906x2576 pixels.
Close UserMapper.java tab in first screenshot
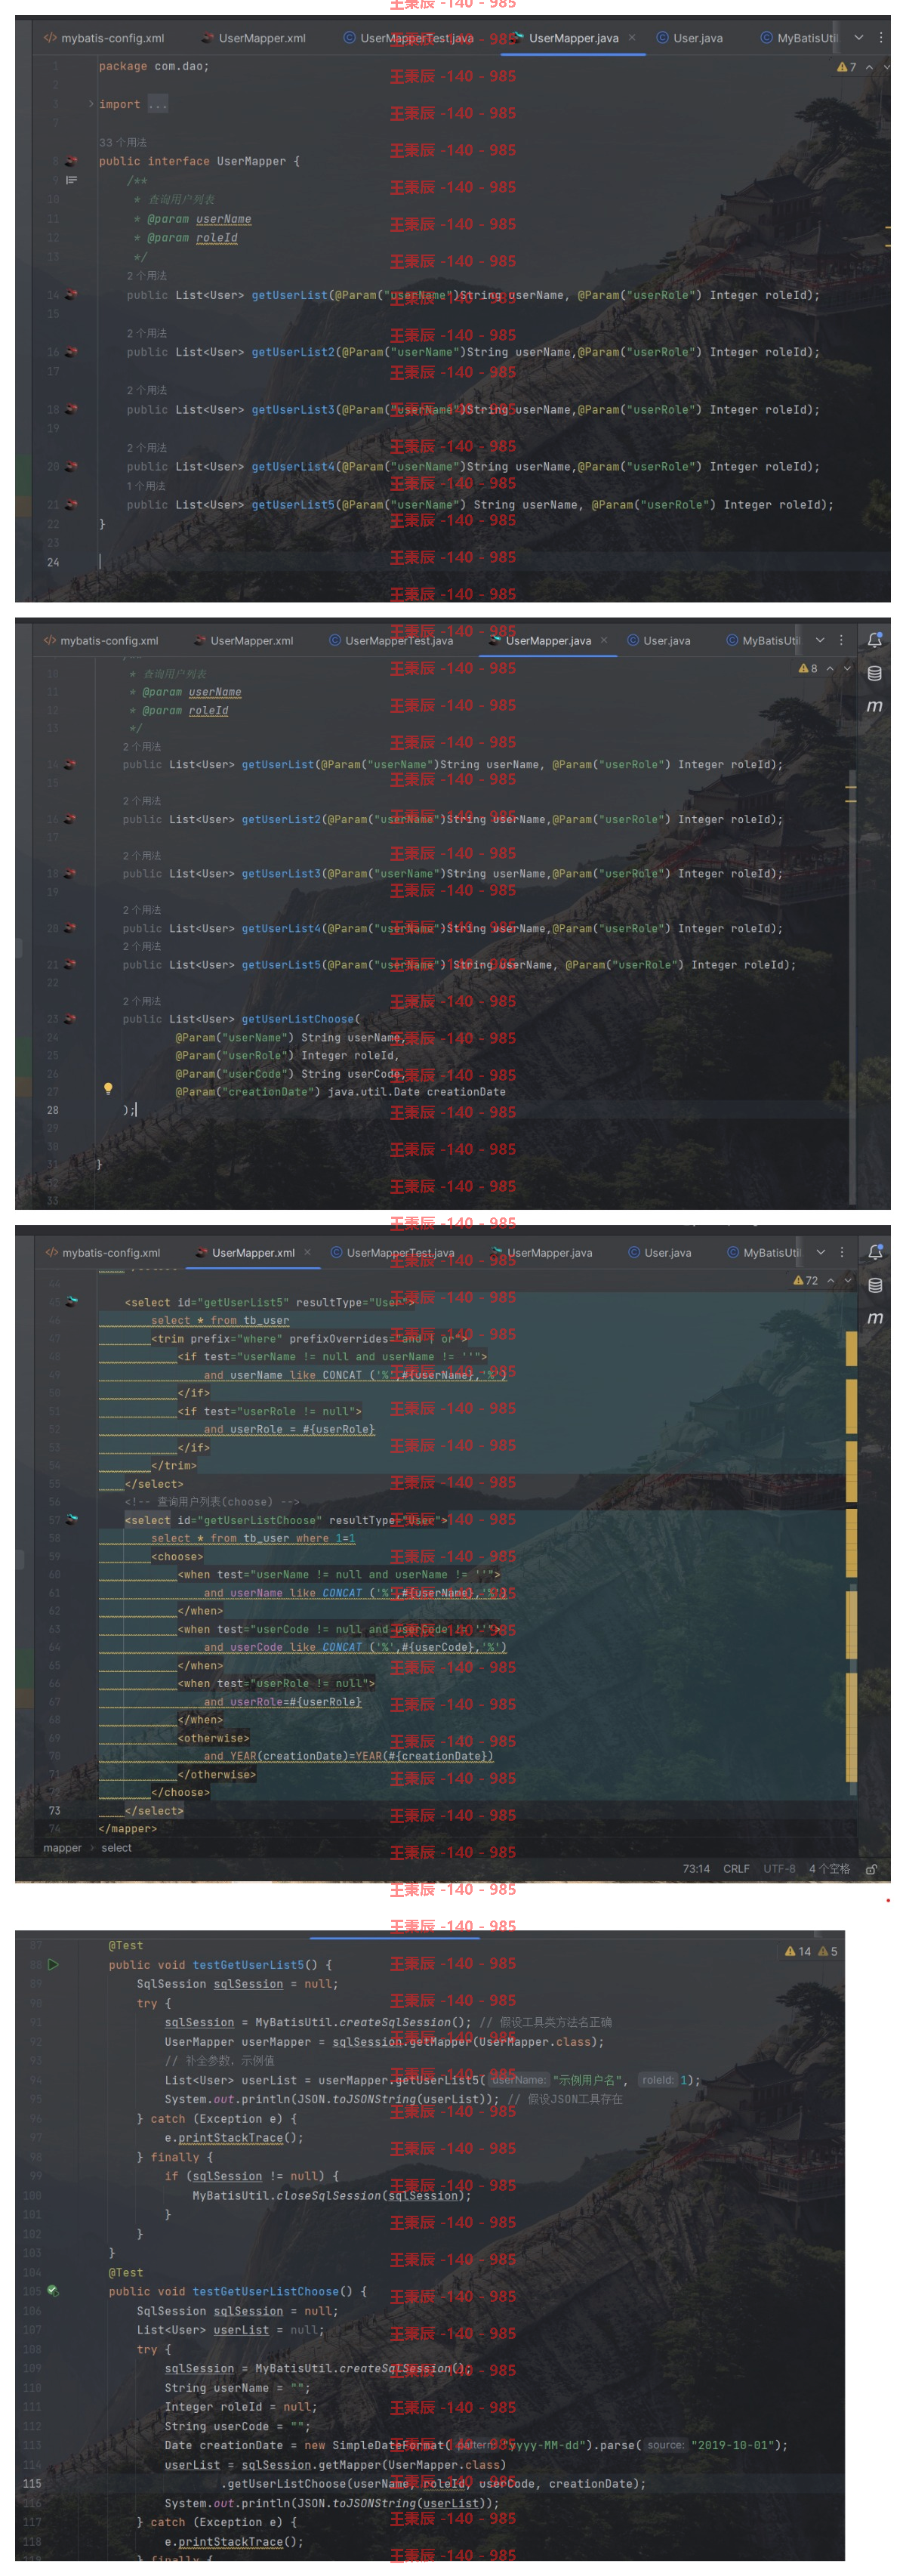point(632,38)
